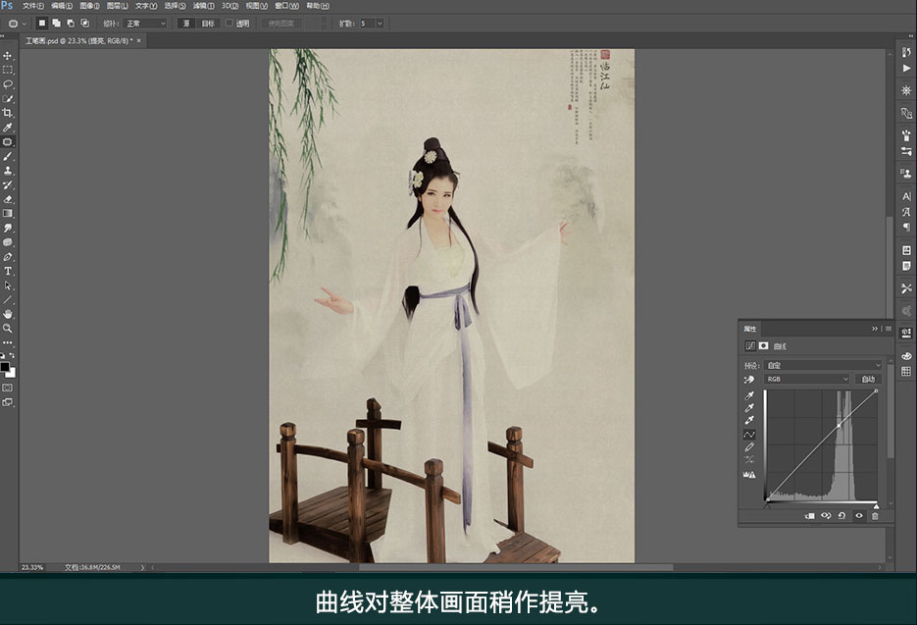The width and height of the screenshot is (917, 625).
Task: Pick white point eyedropper in Curves
Action: (x=749, y=420)
